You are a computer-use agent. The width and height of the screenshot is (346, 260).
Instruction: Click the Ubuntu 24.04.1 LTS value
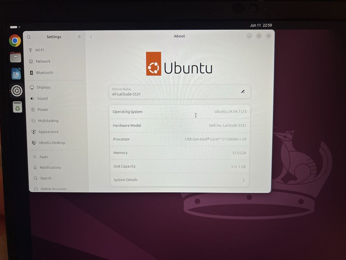coord(230,112)
